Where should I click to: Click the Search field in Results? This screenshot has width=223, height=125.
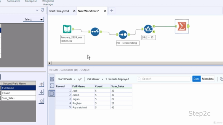(163, 79)
